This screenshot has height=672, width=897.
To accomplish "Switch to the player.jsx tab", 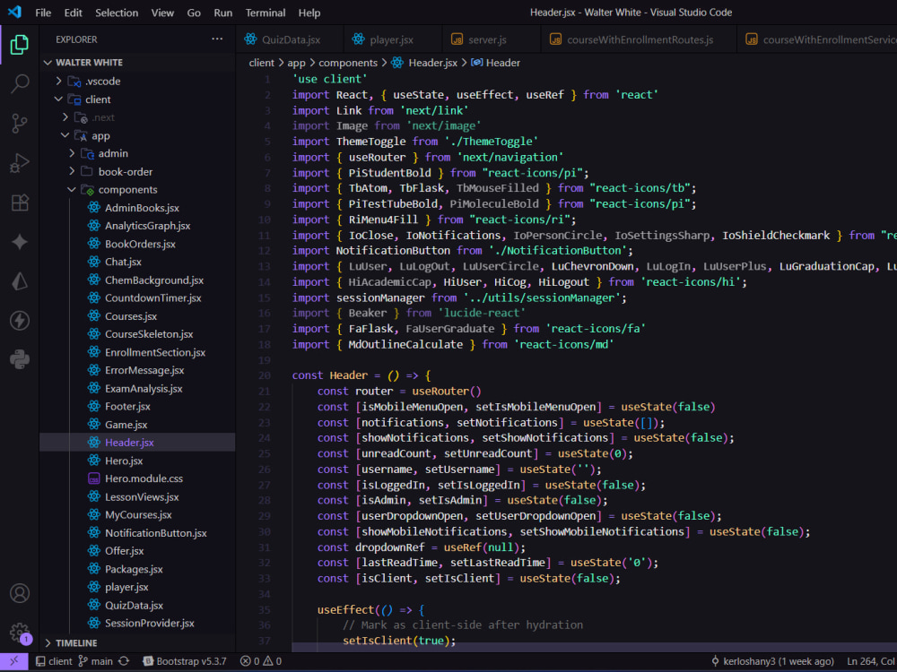I will pos(391,39).
